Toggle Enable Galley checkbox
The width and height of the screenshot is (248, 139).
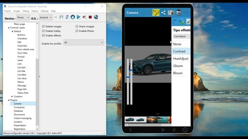click(x=43, y=31)
